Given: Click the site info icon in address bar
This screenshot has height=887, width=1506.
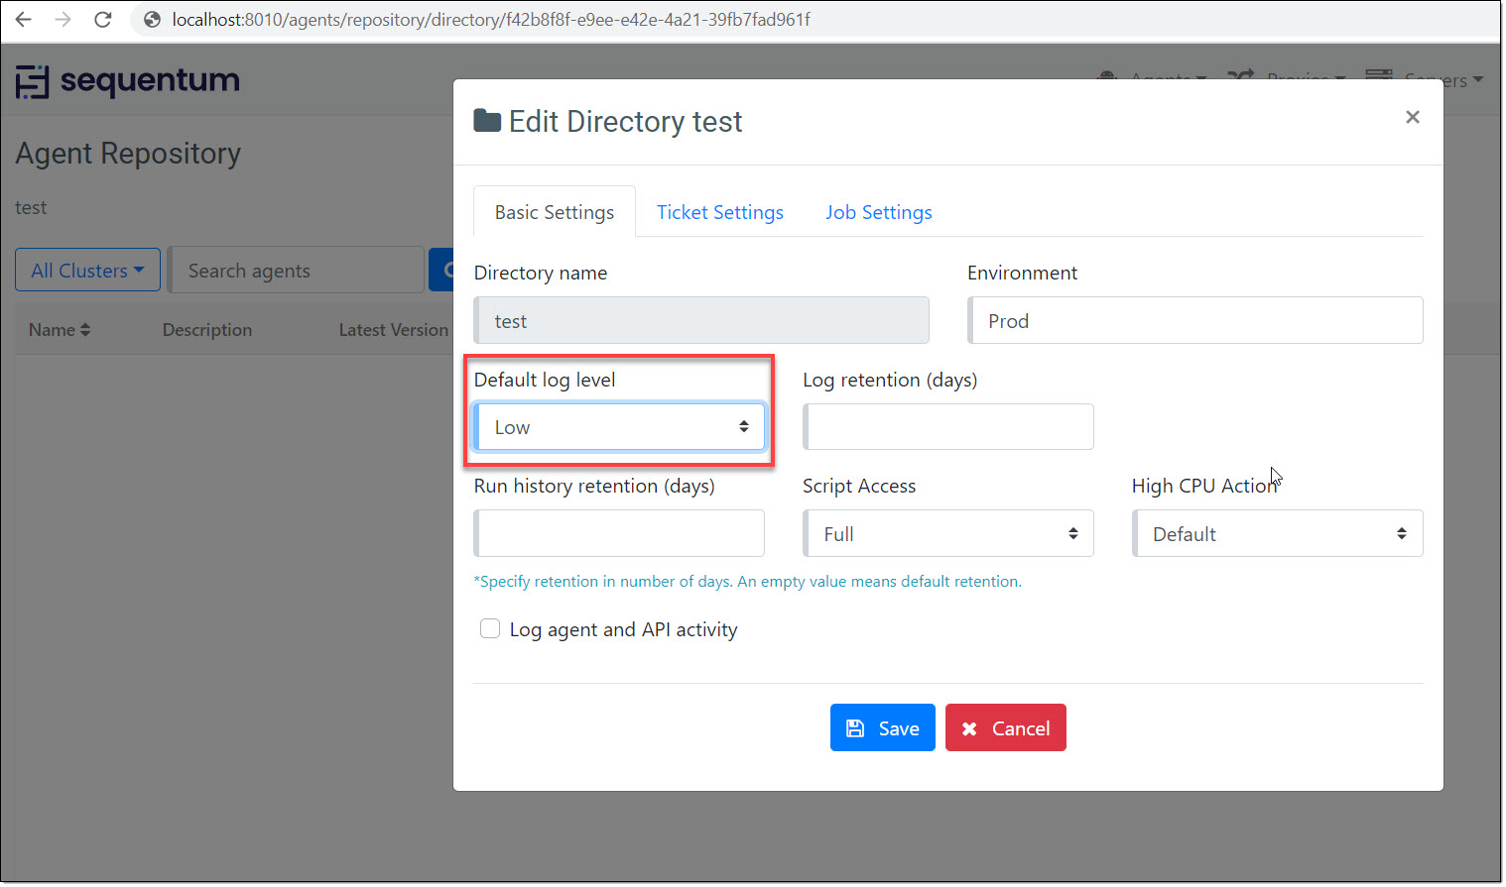Looking at the screenshot, I should 153,20.
